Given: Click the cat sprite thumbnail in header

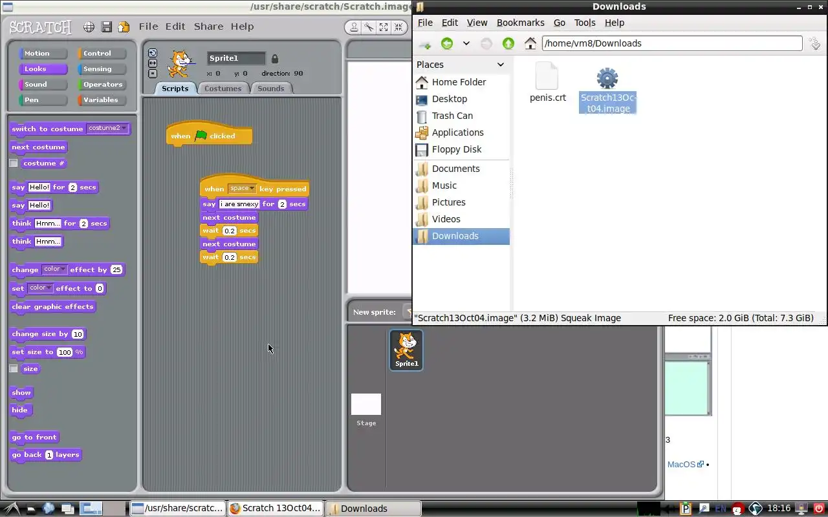Looking at the screenshot, I should click(x=180, y=64).
